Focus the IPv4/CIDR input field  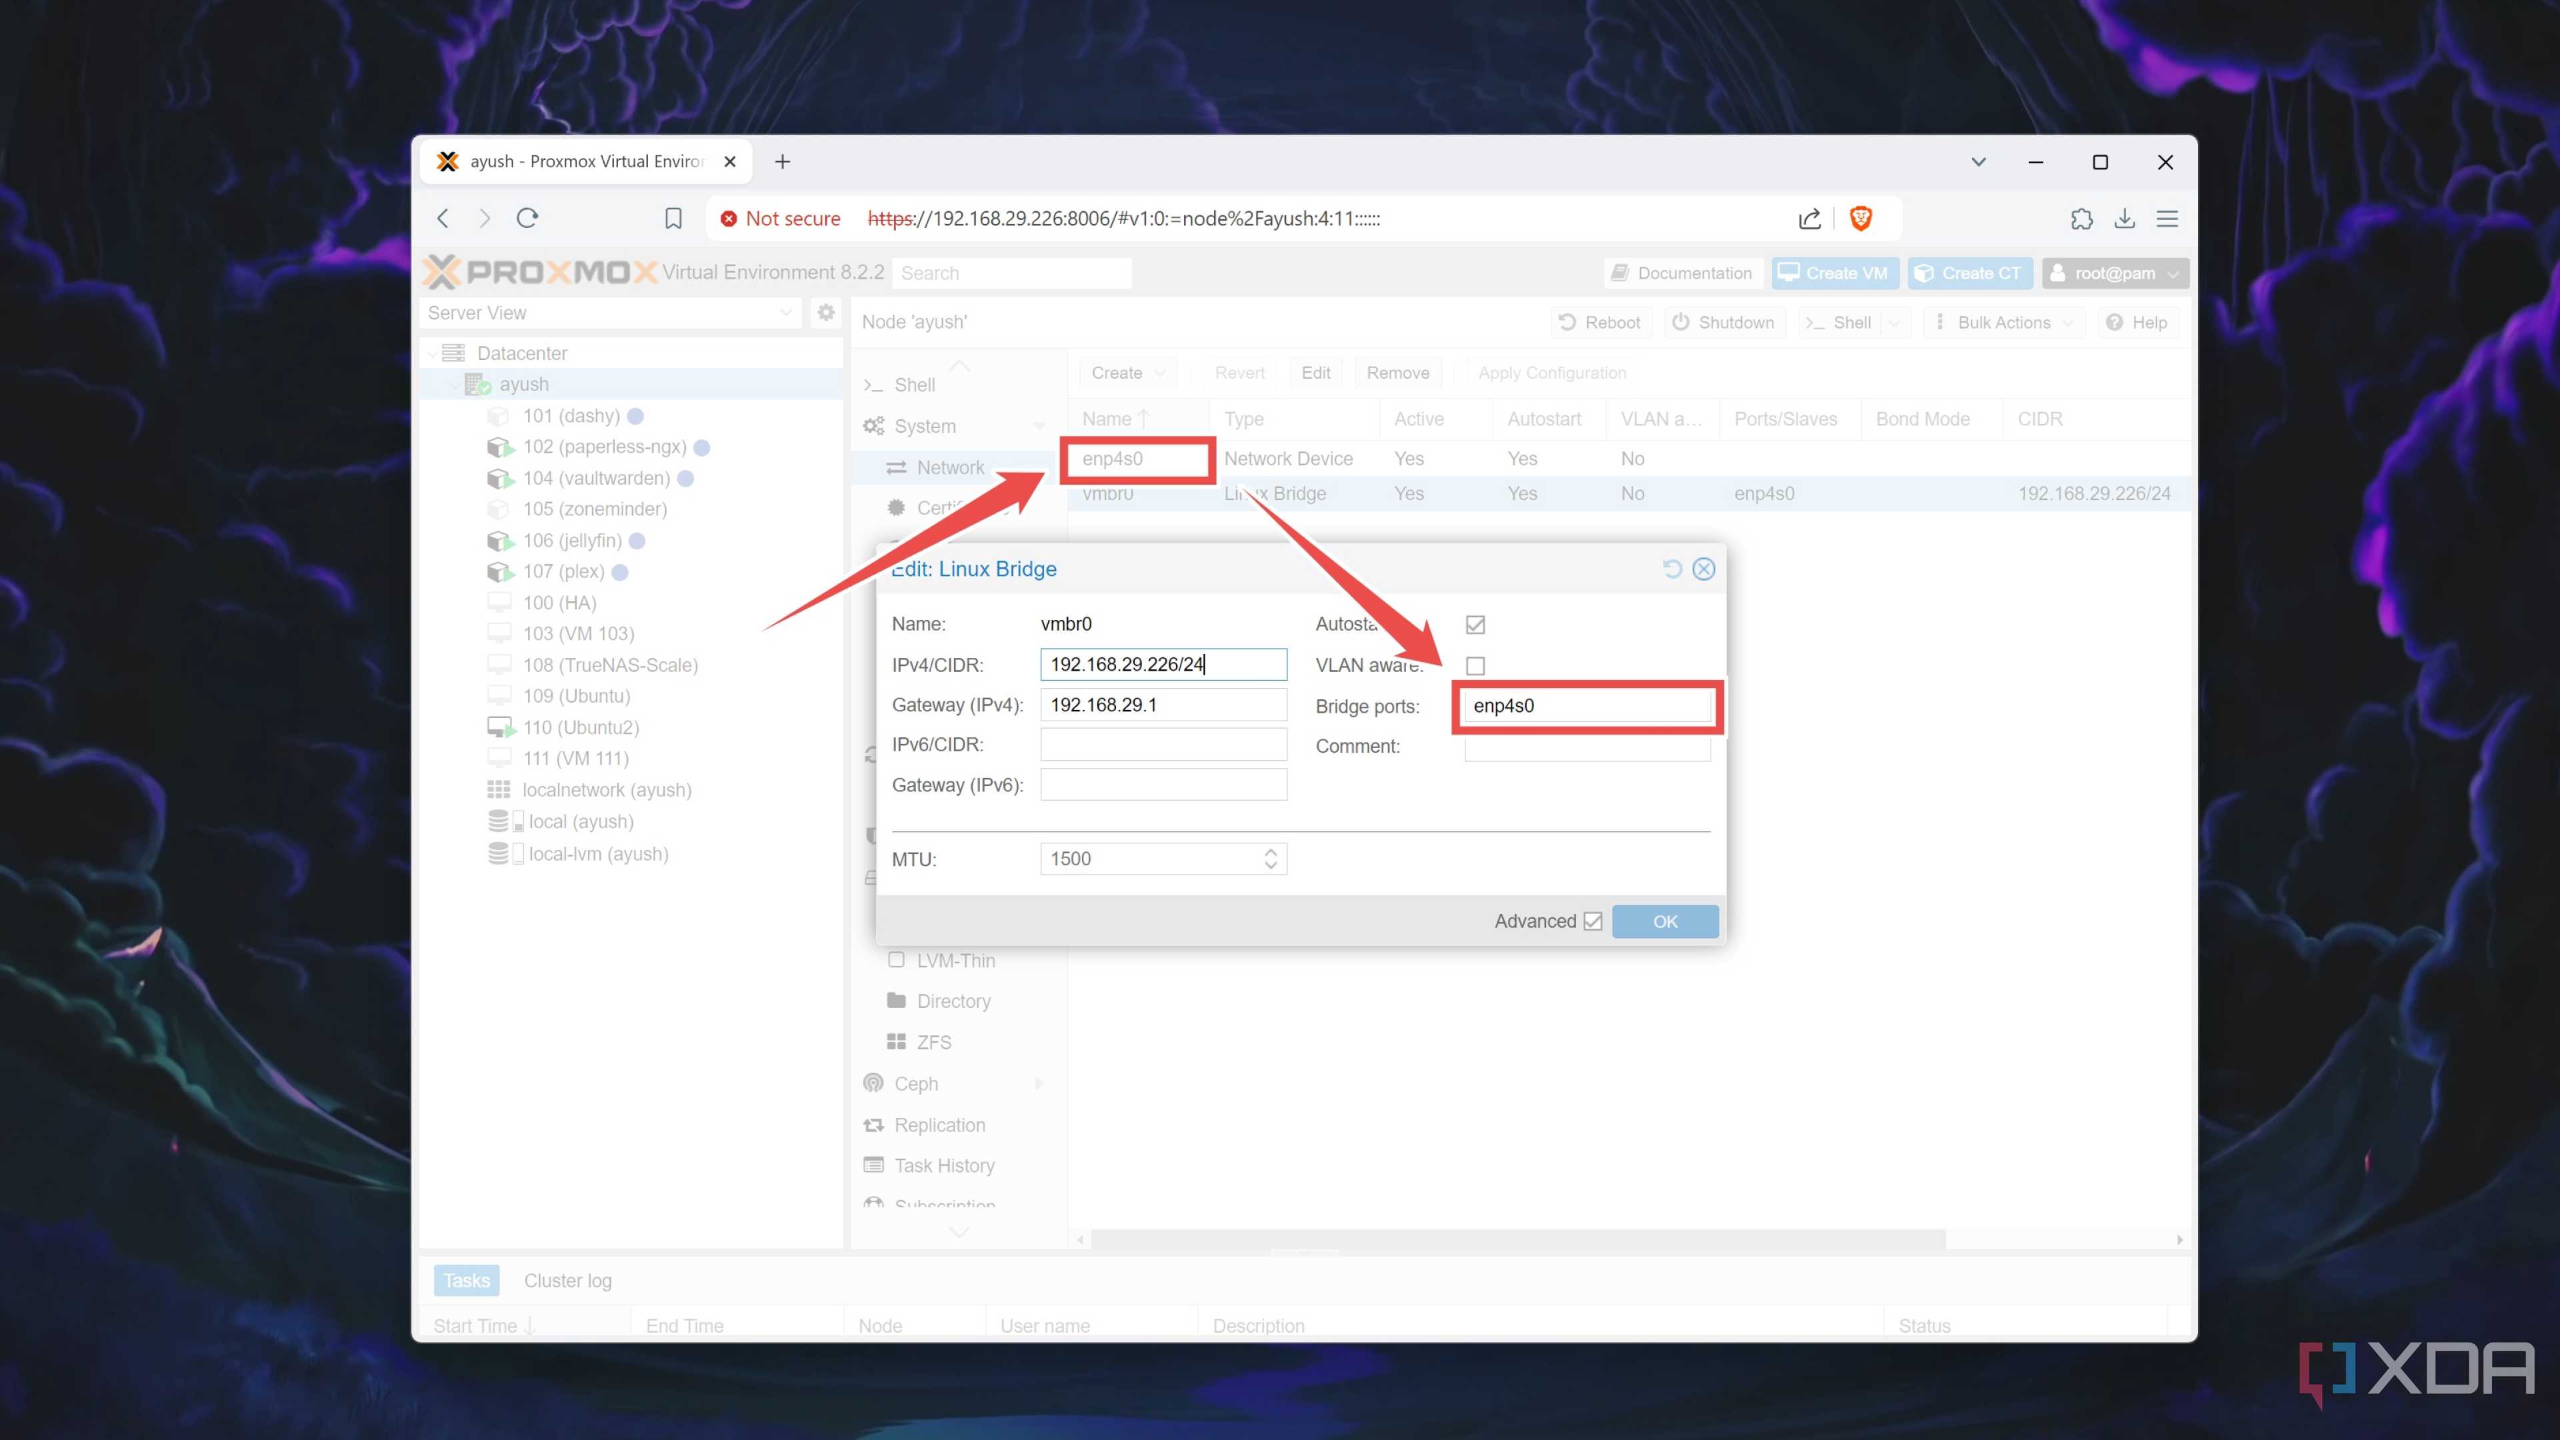click(1163, 664)
